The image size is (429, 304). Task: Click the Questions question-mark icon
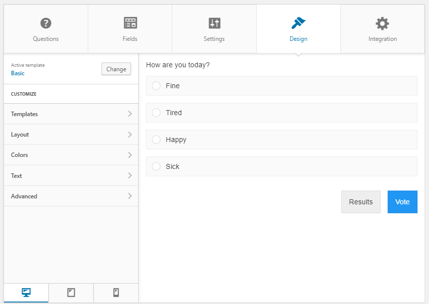46,23
